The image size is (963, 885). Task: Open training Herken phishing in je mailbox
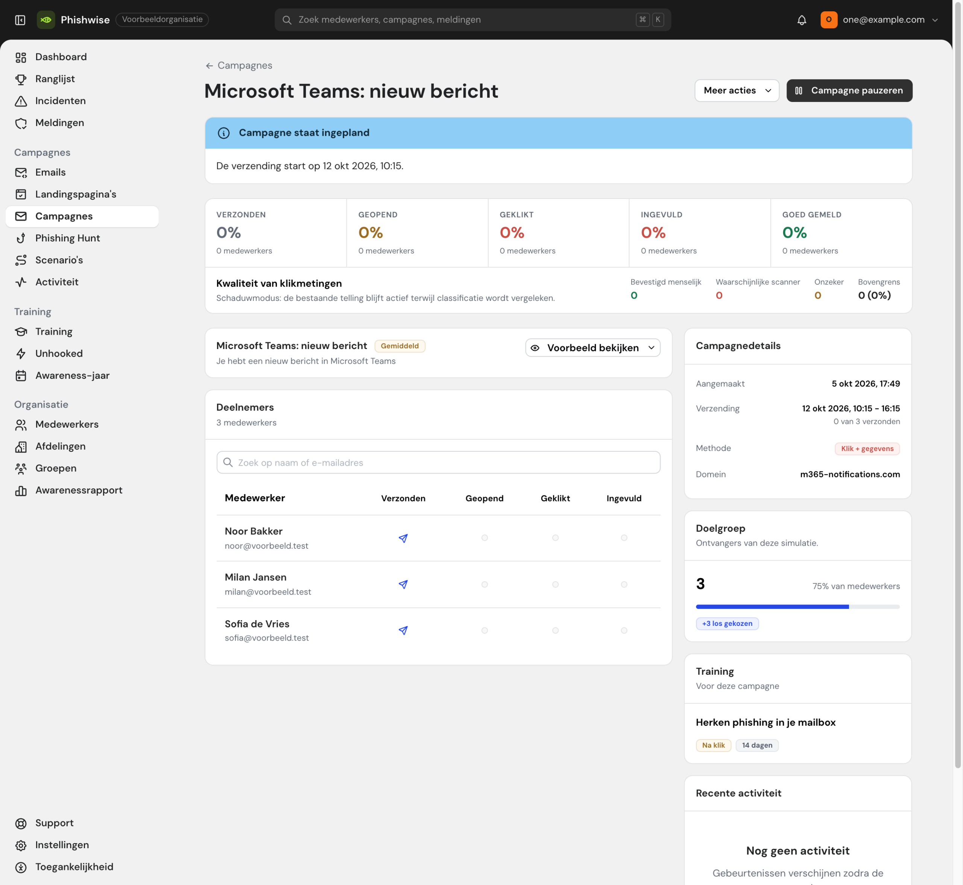click(x=765, y=722)
